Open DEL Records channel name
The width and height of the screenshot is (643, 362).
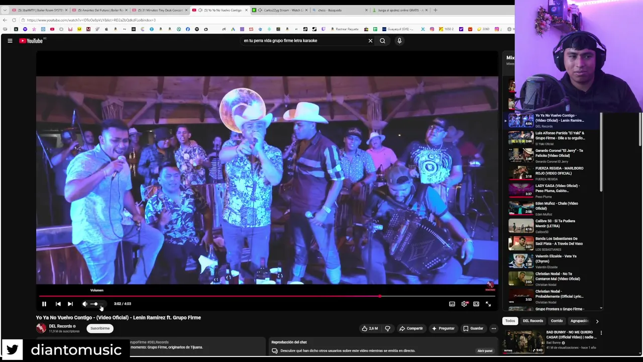60,326
